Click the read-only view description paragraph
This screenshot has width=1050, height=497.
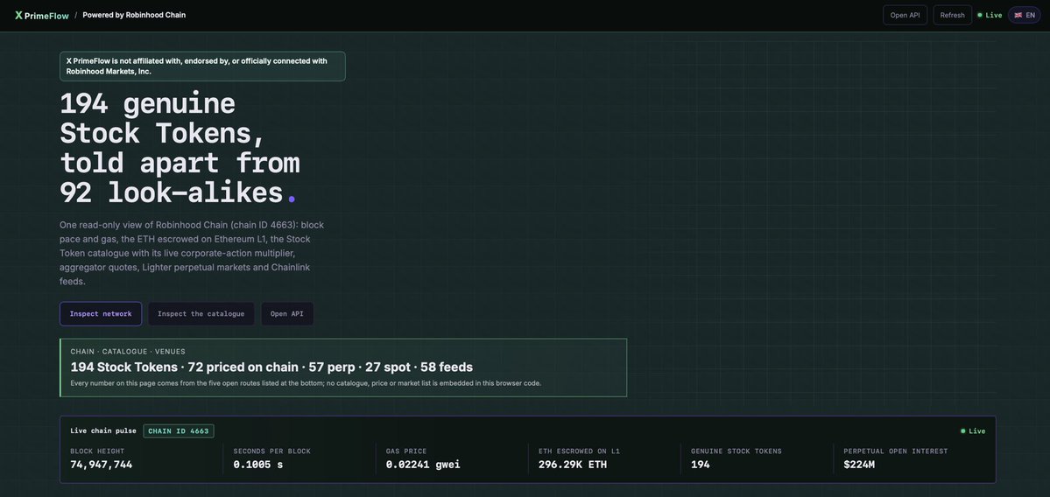(x=193, y=253)
